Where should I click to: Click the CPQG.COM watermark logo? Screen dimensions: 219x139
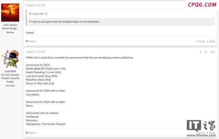click(202, 5)
